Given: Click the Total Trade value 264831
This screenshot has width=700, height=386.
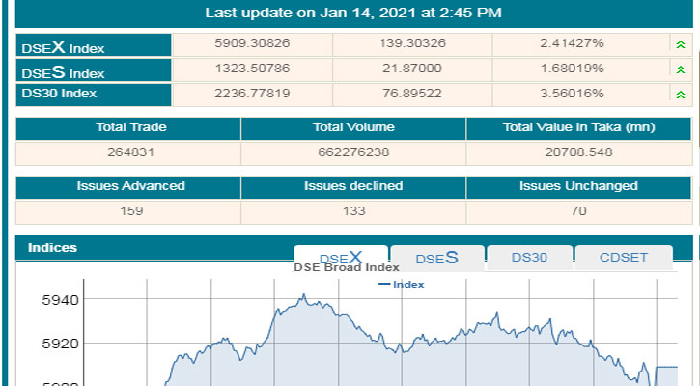Looking at the screenshot, I should point(127,153).
